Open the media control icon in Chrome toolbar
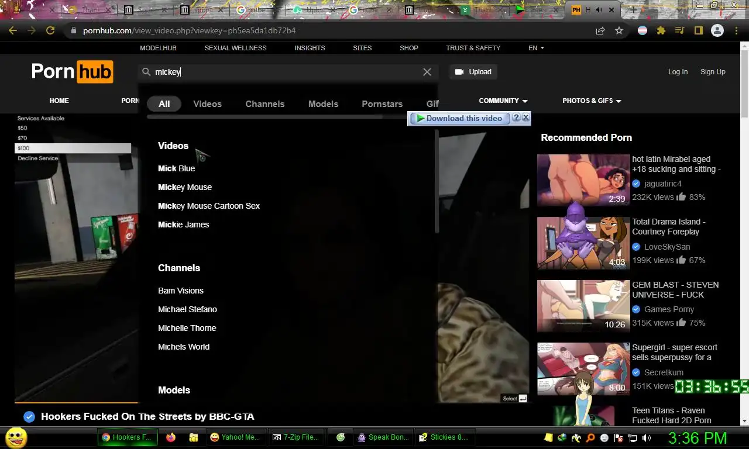749x449 pixels. 680,30
